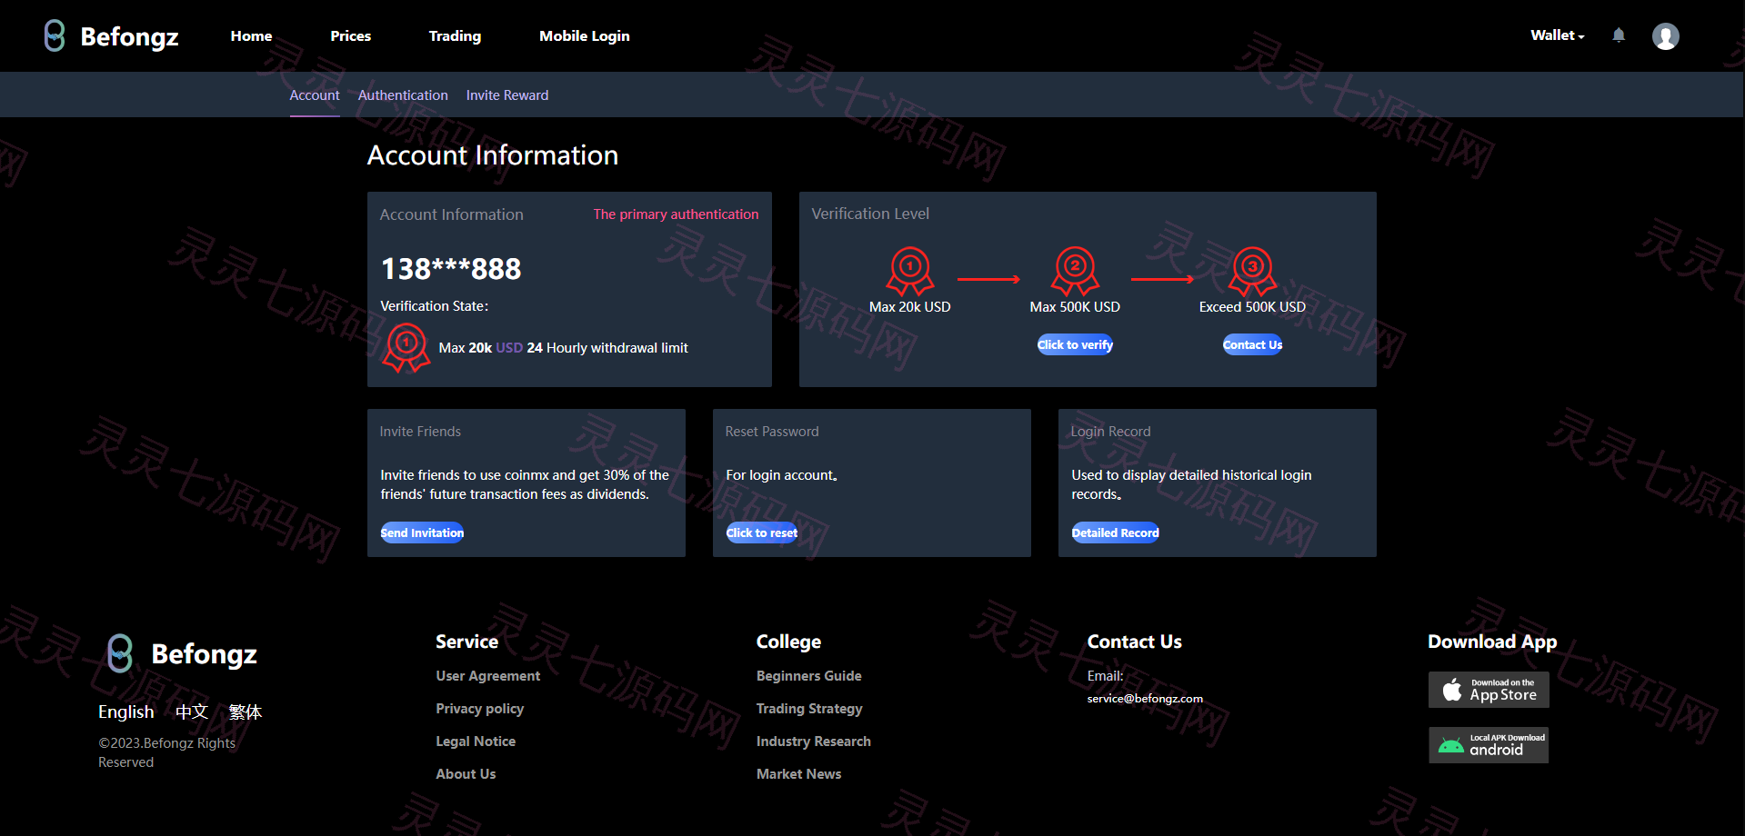1745x836 pixels.
Task: Open the user profile avatar
Action: (x=1665, y=36)
